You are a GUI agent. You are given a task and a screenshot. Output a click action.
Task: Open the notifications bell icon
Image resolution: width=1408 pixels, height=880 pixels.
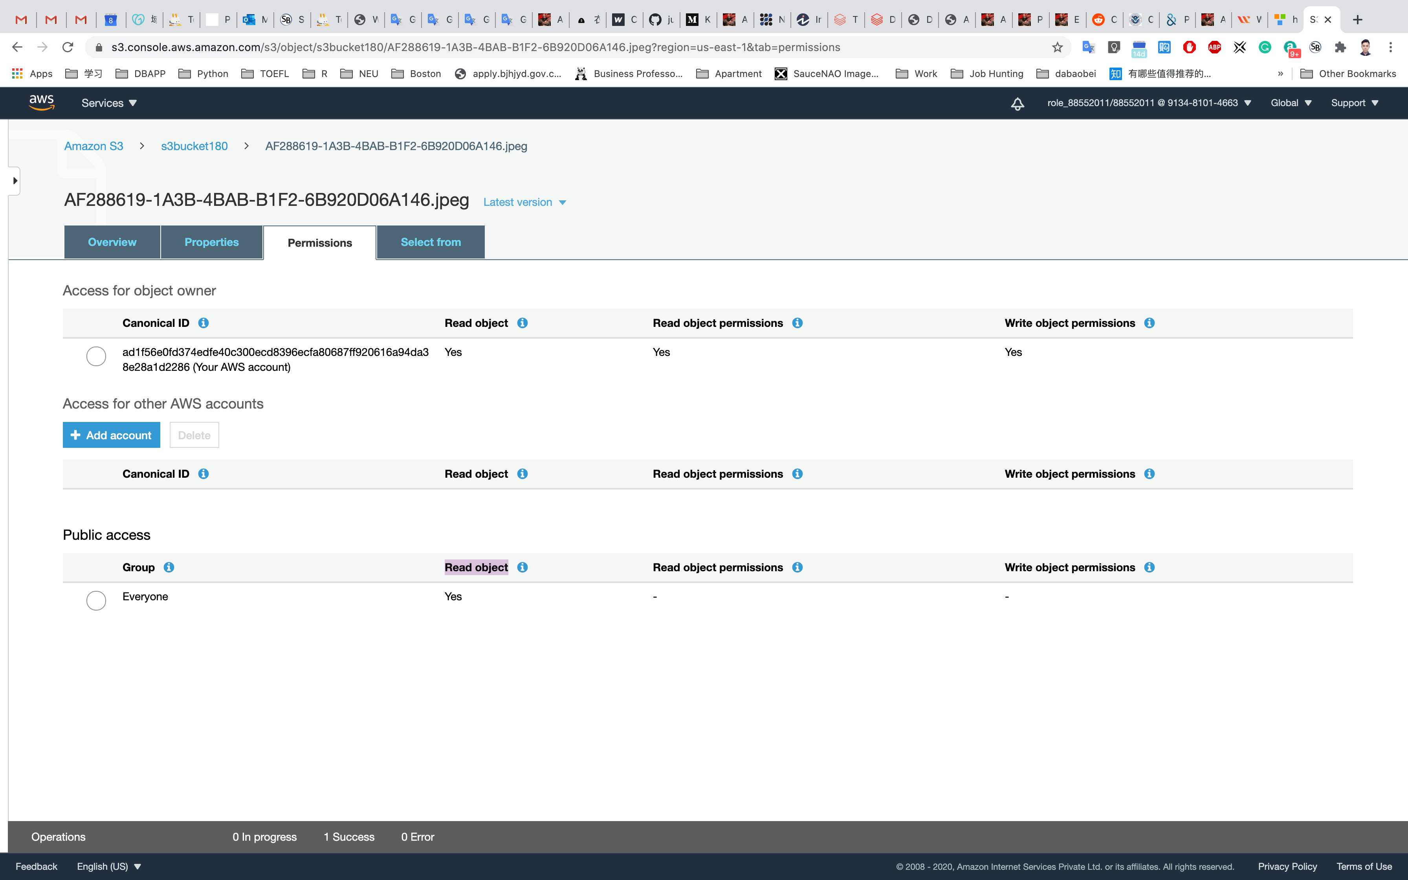tap(1017, 104)
